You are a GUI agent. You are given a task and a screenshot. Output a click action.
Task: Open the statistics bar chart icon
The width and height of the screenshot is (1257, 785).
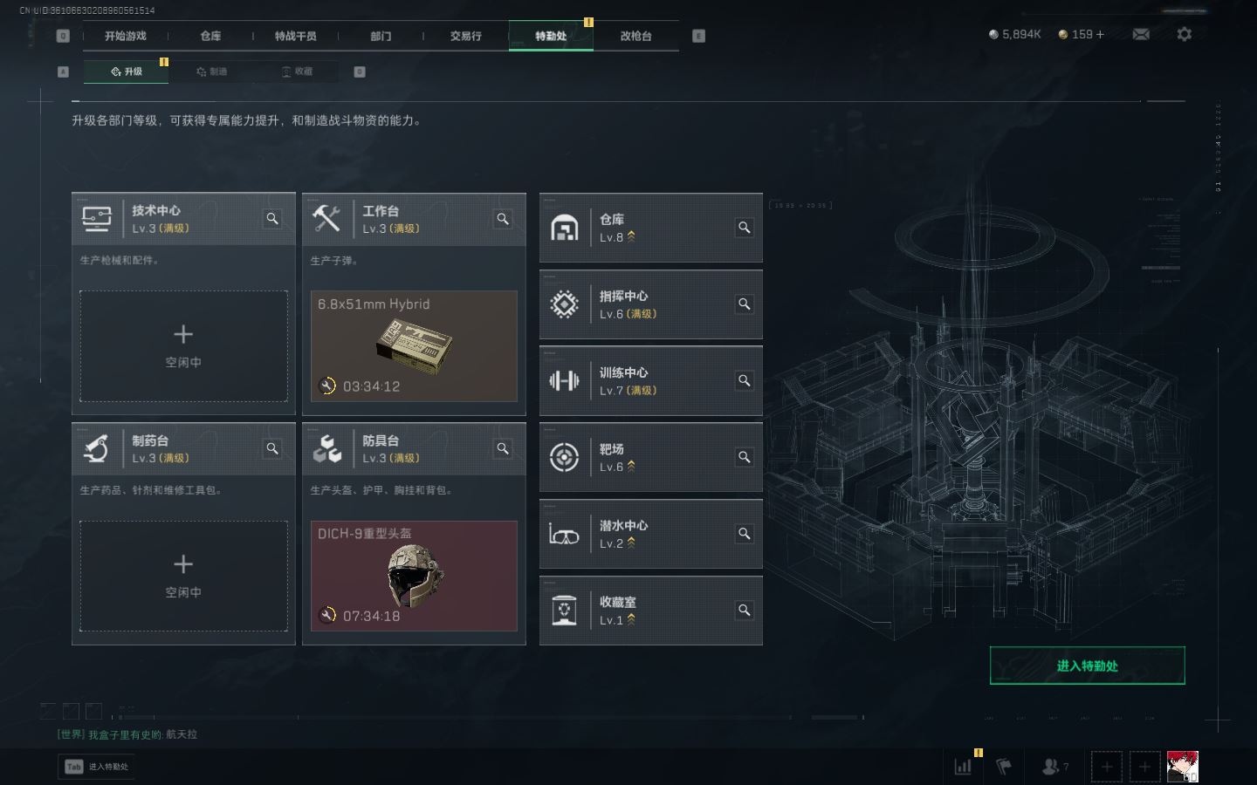pyautogui.click(x=963, y=767)
